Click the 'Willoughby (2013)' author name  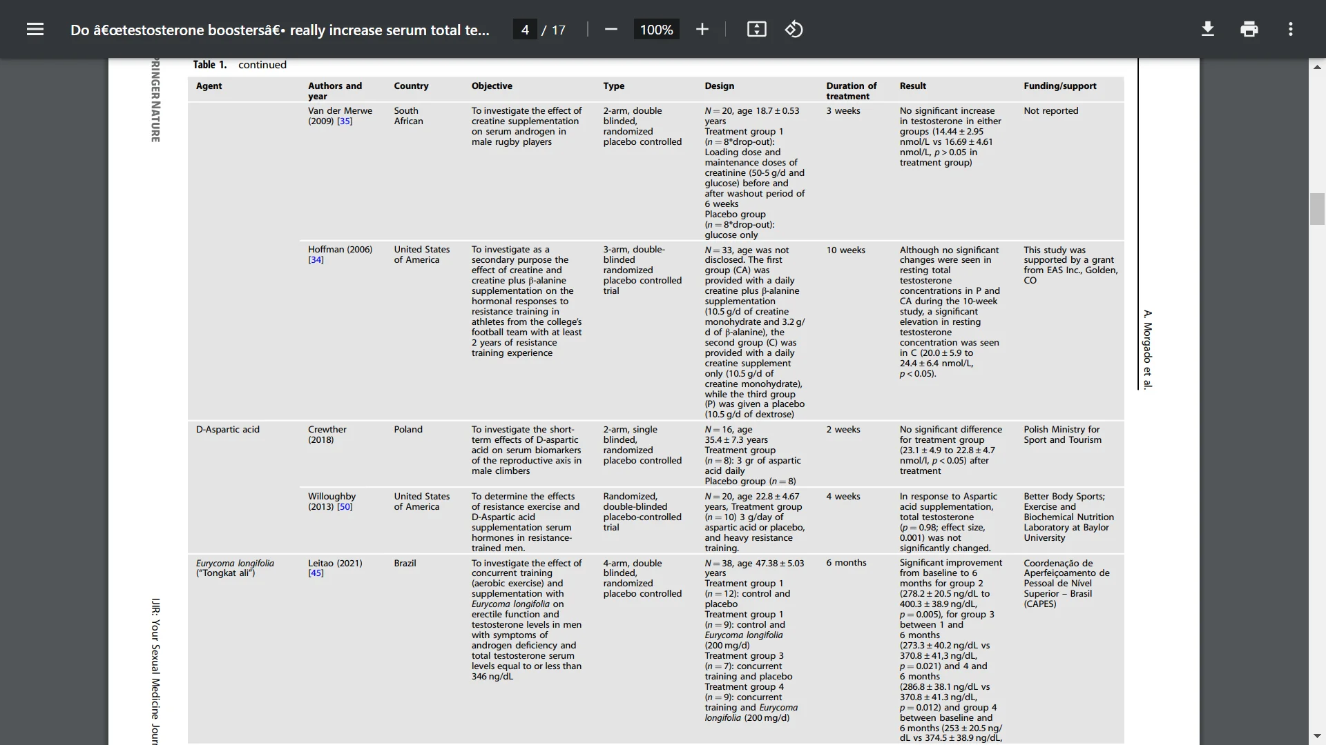click(x=331, y=501)
